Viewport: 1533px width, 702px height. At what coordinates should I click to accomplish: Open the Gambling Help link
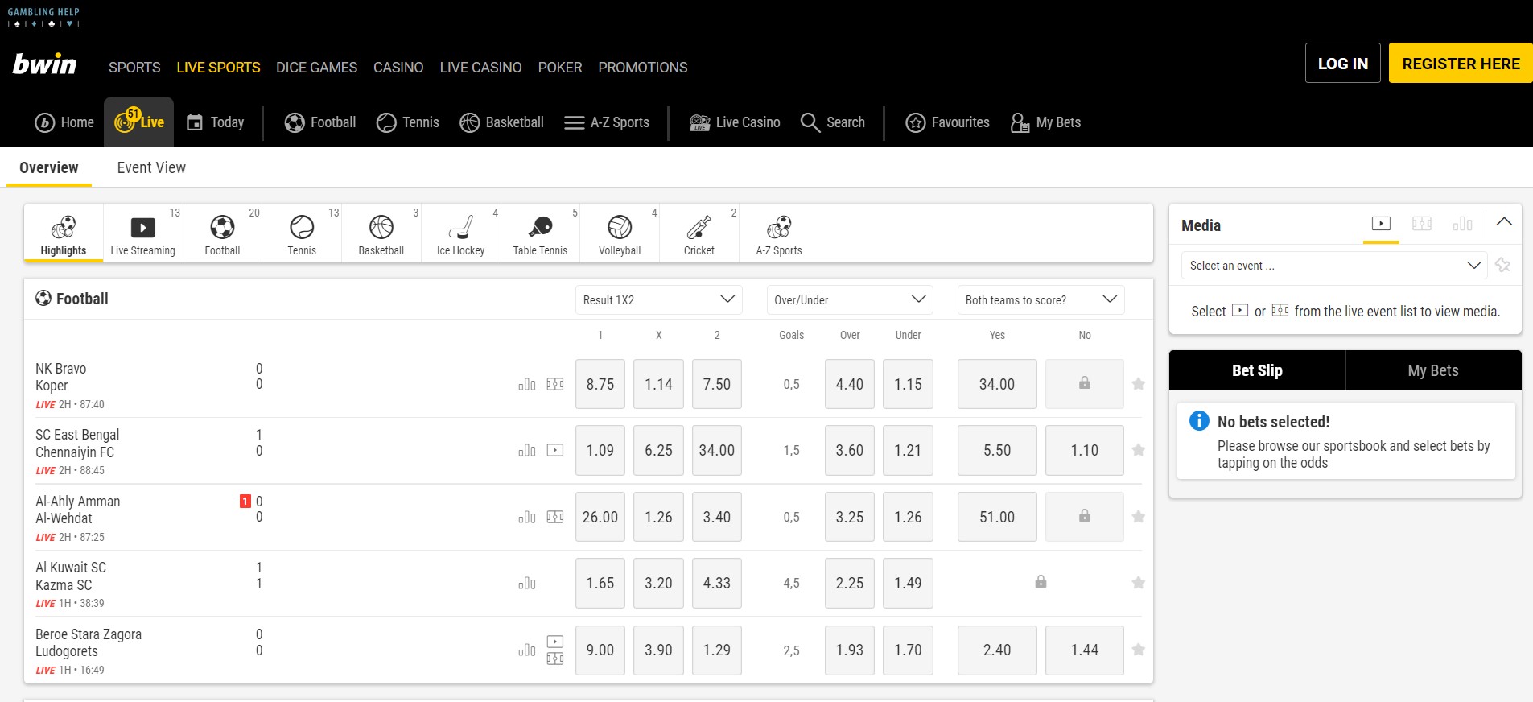click(43, 17)
